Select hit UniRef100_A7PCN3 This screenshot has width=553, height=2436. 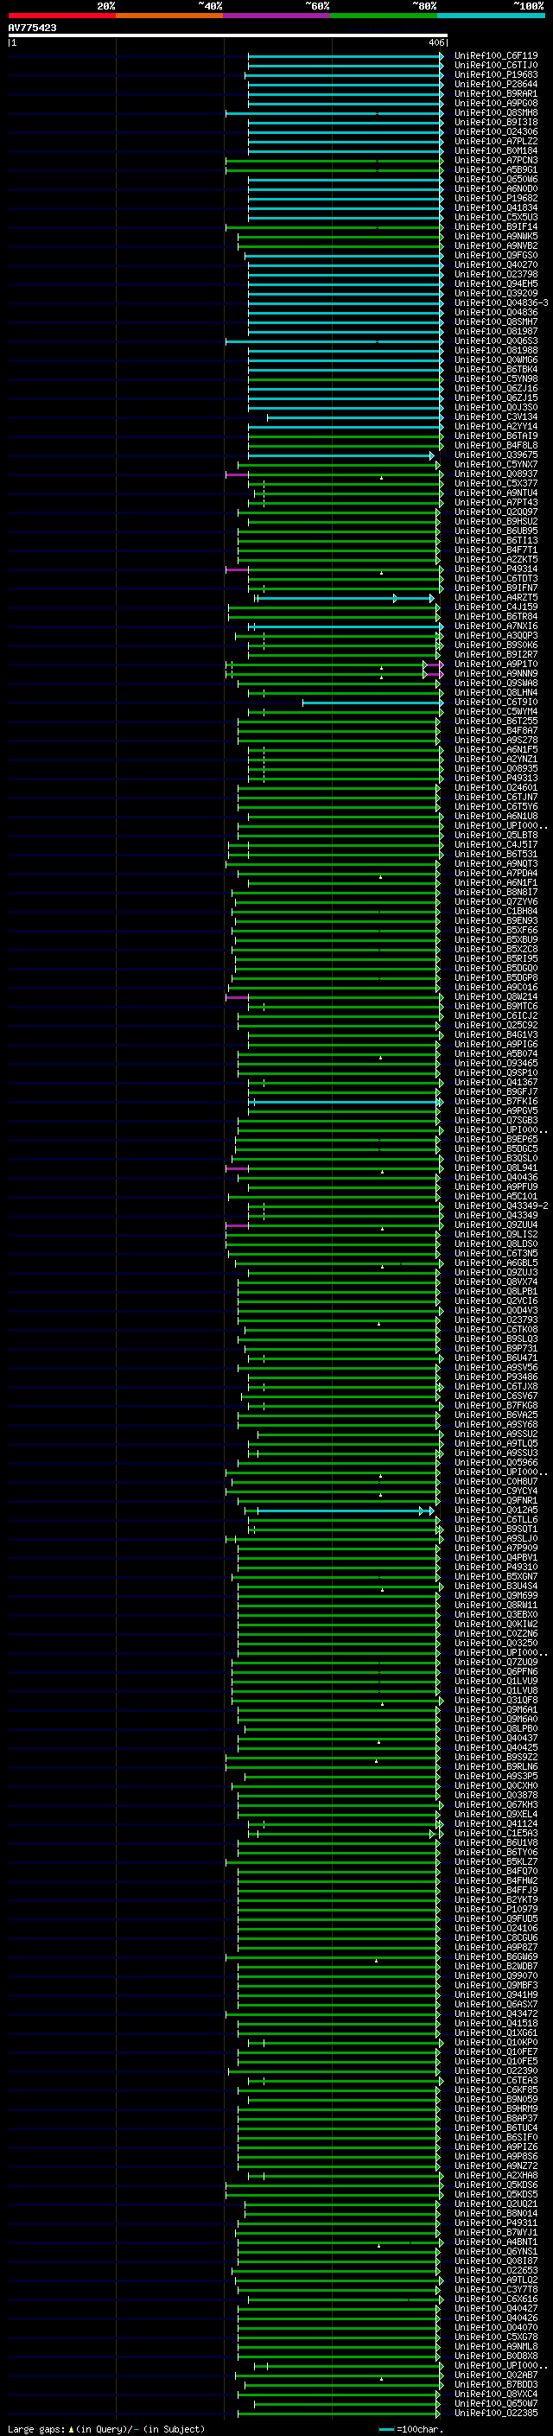tap(496, 161)
